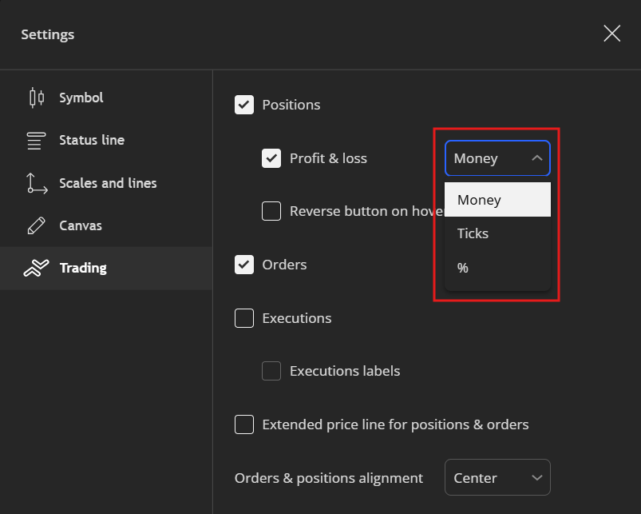Disable the Profit & loss checkbox
The height and width of the screenshot is (514, 641).
(271, 158)
